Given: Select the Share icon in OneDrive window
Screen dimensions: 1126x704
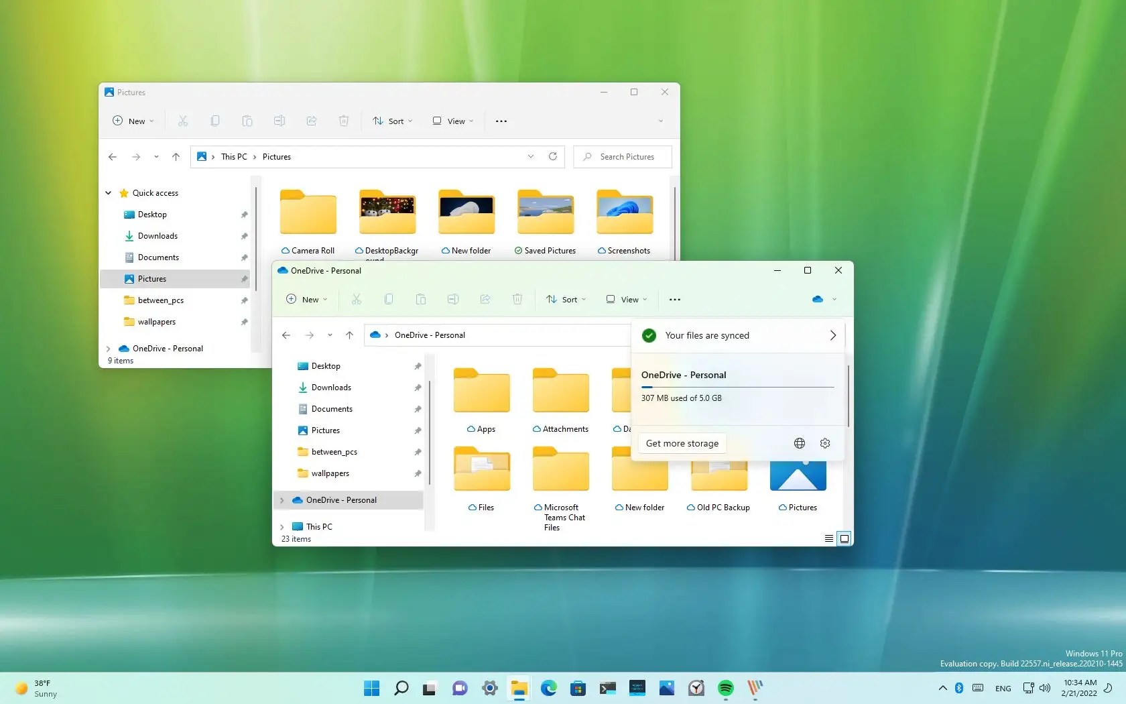Looking at the screenshot, I should coord(485,300).
